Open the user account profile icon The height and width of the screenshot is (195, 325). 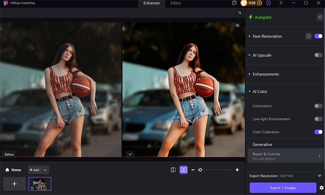269,3
